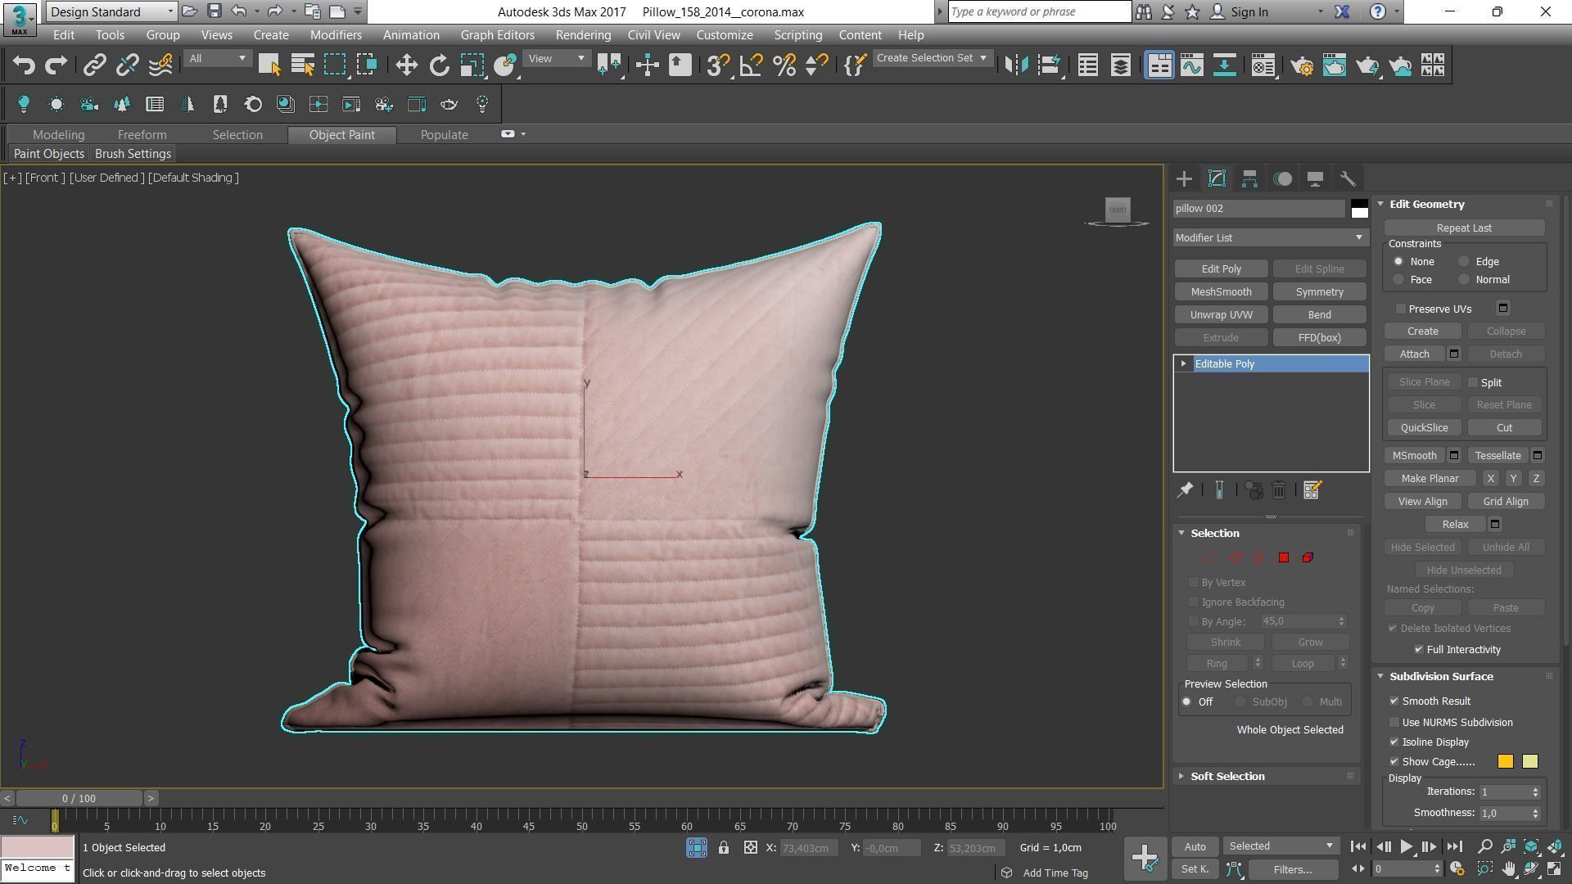Open the All selection filter dropdown

(x=217, y=59)
